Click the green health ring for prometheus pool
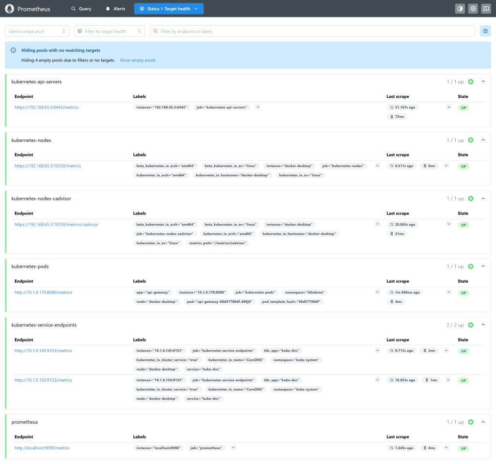Screen dimensions: 496x464 coord(471,422)
